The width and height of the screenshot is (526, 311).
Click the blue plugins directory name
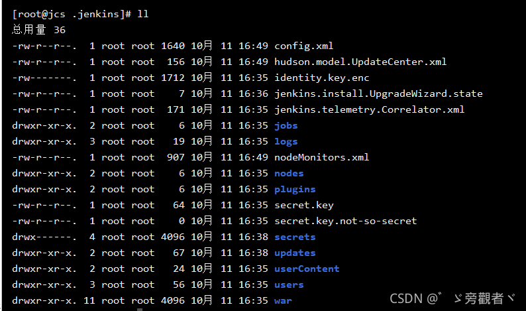[x=295, y=190]
